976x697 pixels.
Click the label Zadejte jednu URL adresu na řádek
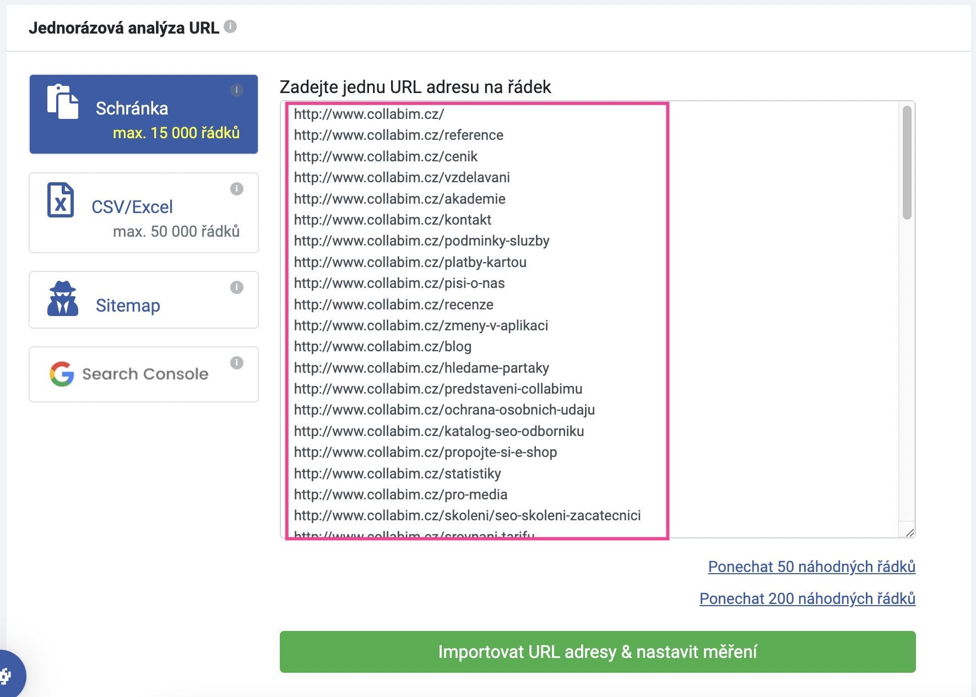point(415,87)
